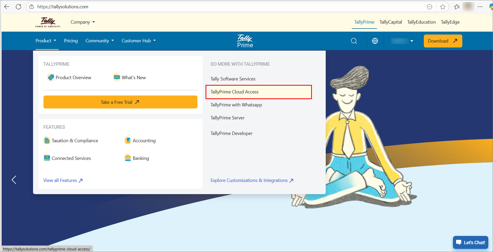493x252 pixels.
Task: Click the Product Overview icon
Action: point(51,77)
